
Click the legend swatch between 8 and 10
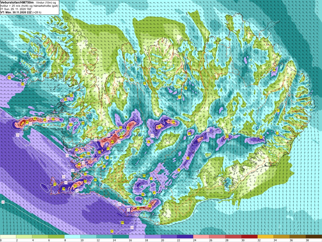[72, 237]
